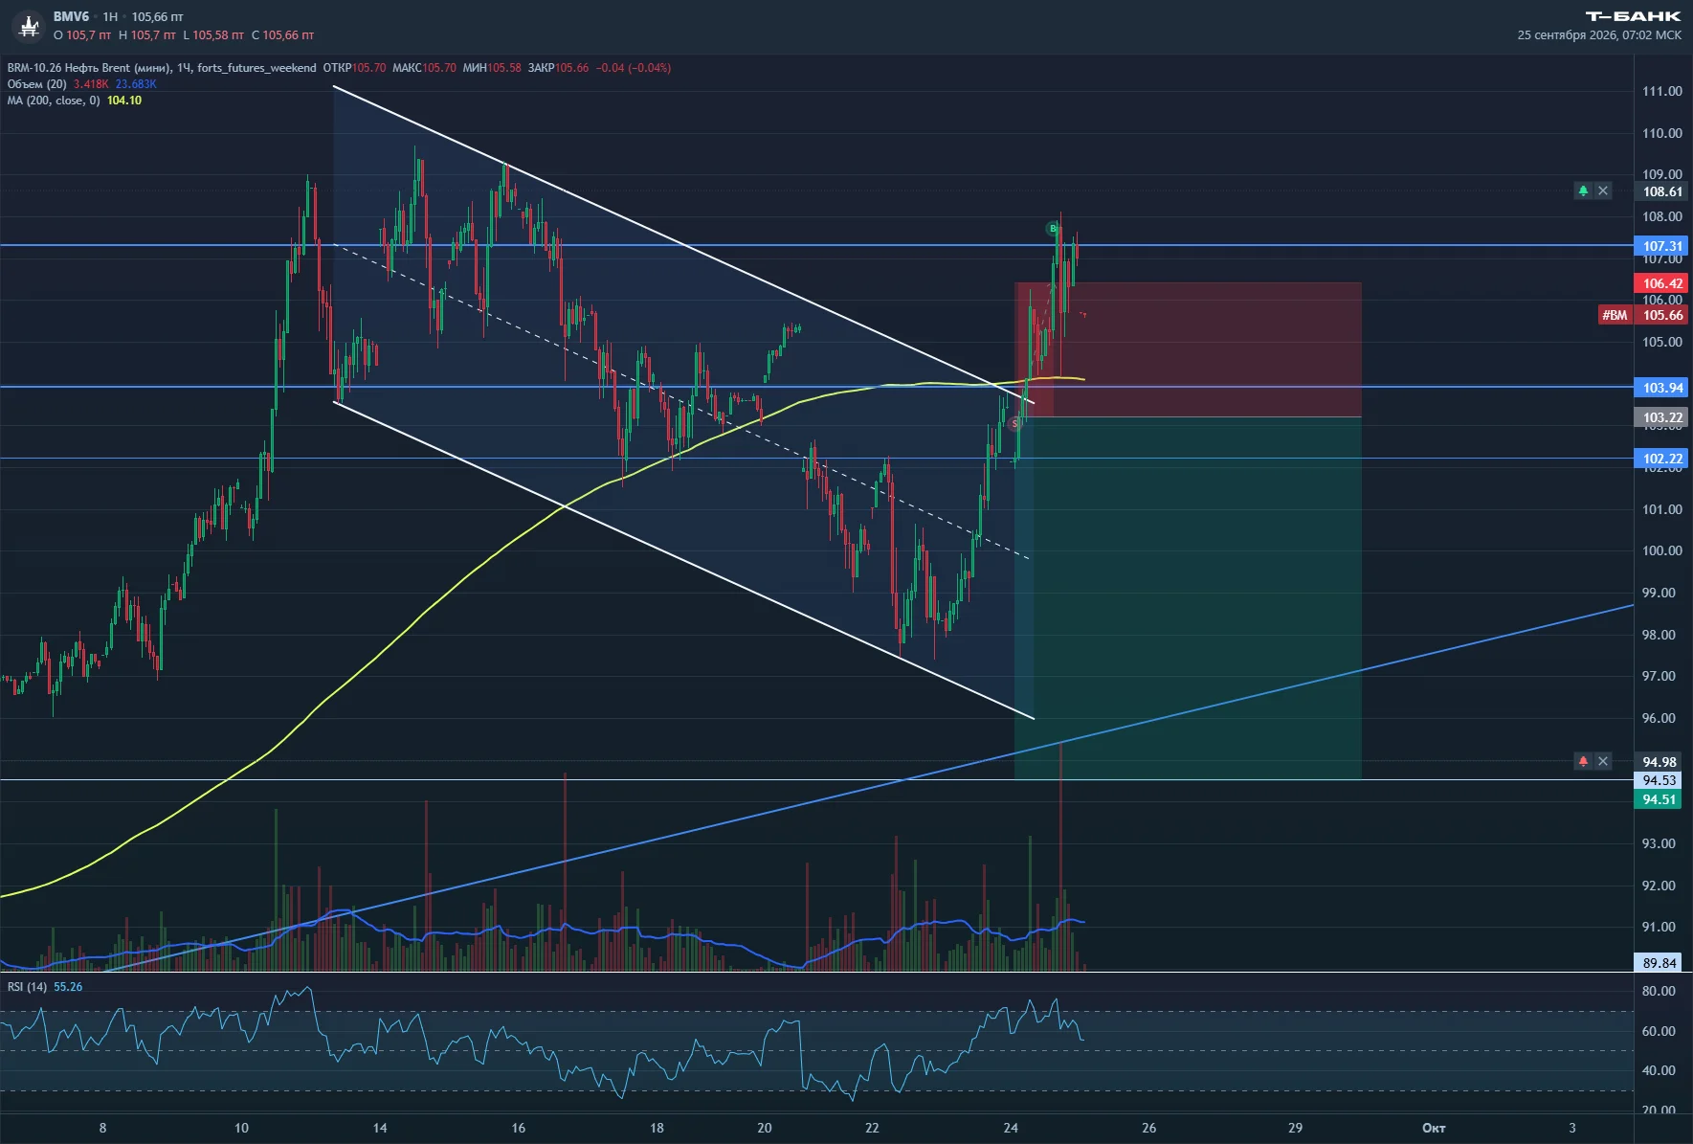The height and width of the screenshot is (1144, 1693).
Task: Click the 108.61 alert price label
Action: [x=1662, y=191]
